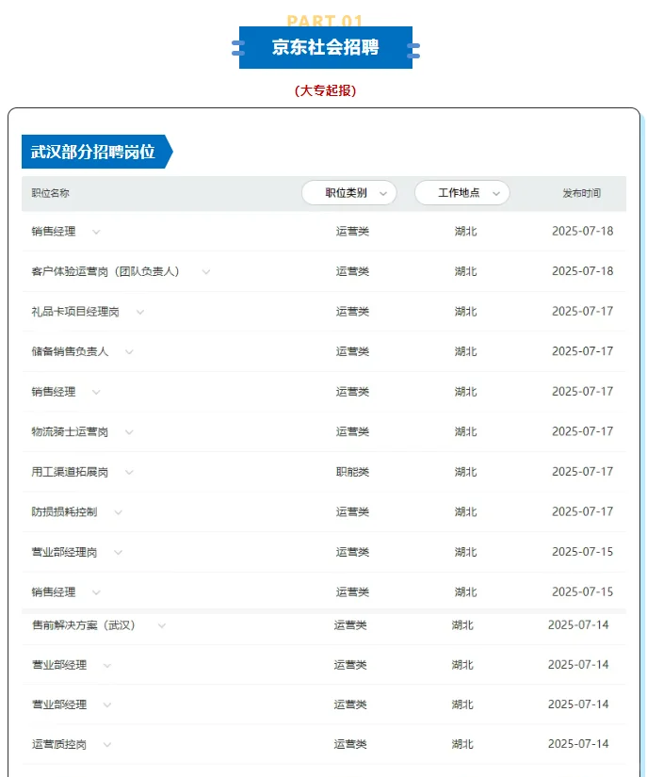
Task: Open the 职位类别 dropdown filter
Action: tap(348, 193)
